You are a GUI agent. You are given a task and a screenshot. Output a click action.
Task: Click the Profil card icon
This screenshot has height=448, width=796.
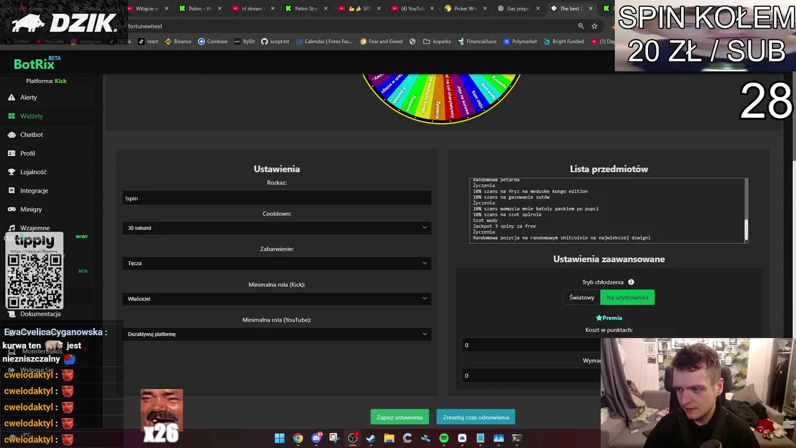[11, 153]
